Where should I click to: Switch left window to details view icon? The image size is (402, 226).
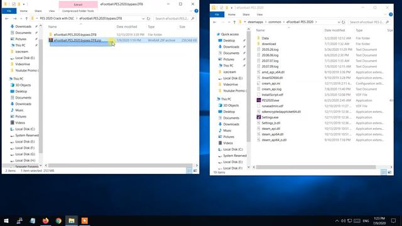[189, 171]
